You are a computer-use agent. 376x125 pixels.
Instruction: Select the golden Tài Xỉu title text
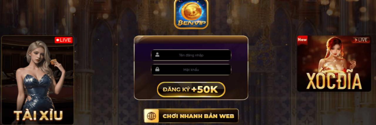[38, 115]
